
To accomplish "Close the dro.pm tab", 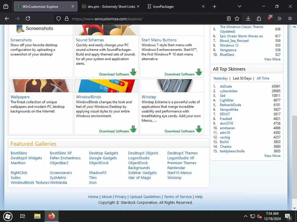I will (138, 6).
